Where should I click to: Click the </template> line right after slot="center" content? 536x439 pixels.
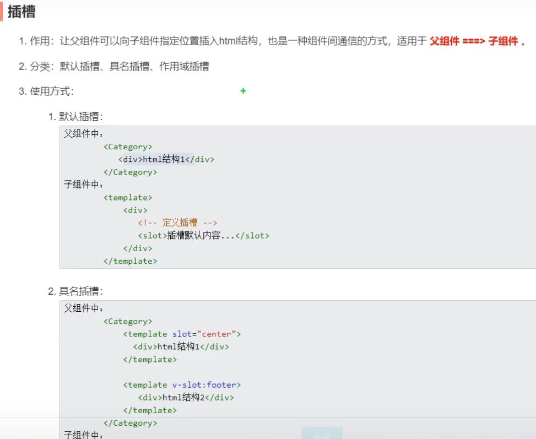[150, 359]
